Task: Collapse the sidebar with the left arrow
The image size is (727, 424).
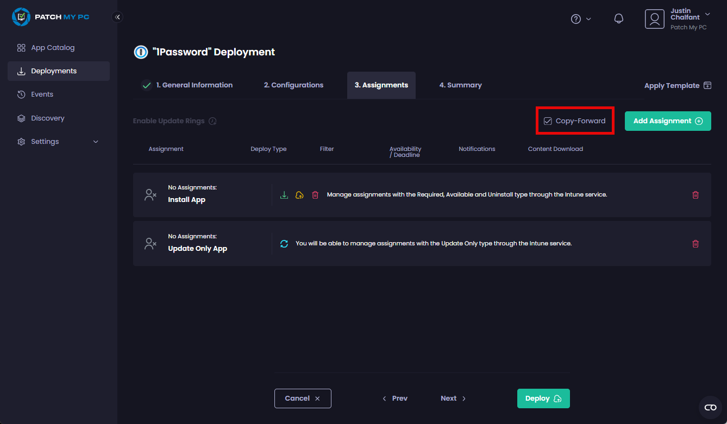Action: click(x=117, y=17)
